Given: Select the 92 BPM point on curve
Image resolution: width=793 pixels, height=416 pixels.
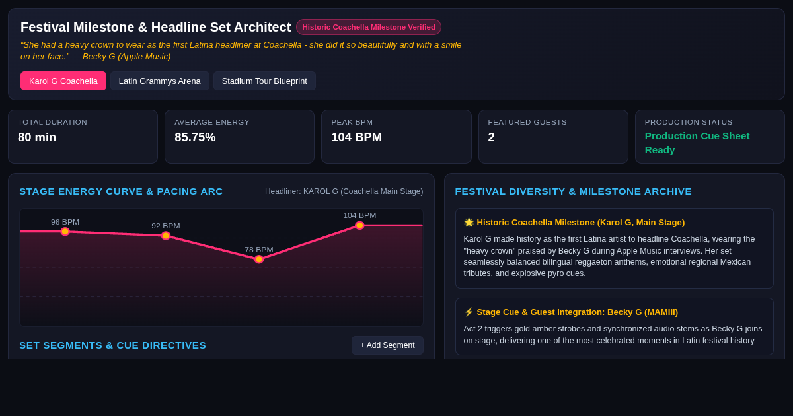Looking at the screenshot, I should point(166,236).
